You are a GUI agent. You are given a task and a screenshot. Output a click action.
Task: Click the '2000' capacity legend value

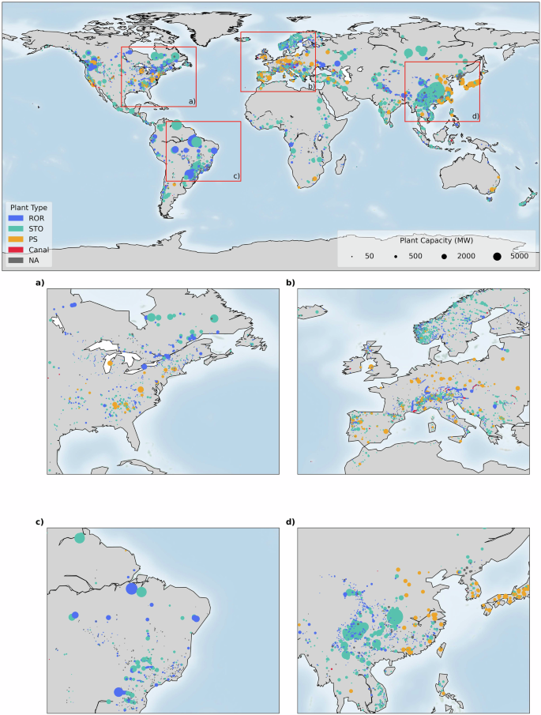(x=466, y=256)
